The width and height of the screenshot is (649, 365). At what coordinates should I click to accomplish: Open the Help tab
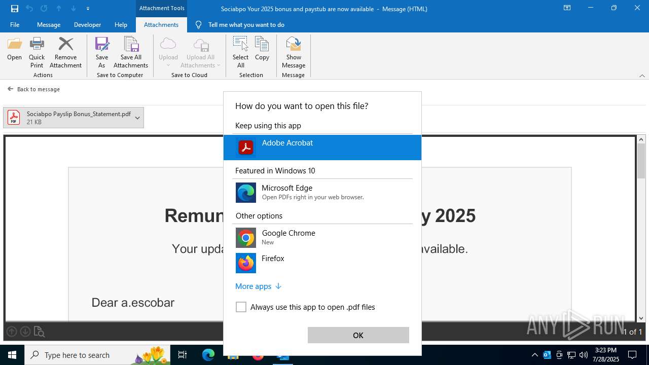[121, 25]
